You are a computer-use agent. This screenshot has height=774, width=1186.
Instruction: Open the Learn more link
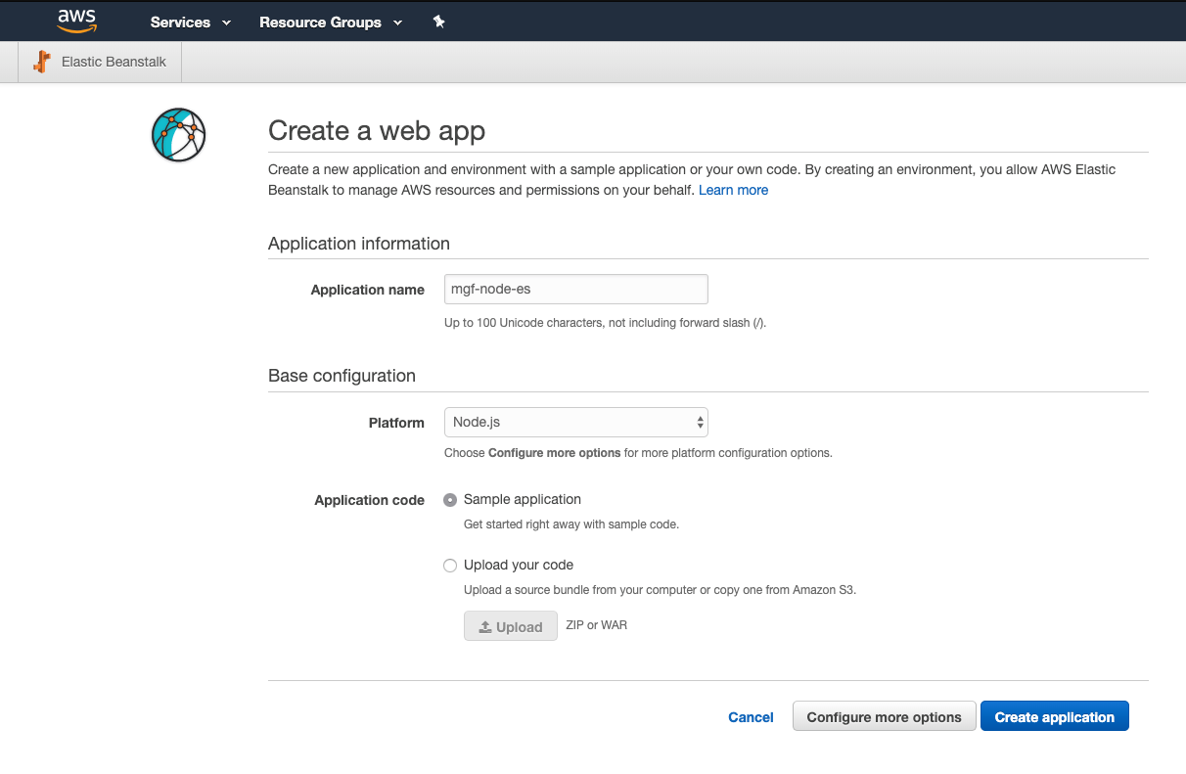tap(733, 190)
